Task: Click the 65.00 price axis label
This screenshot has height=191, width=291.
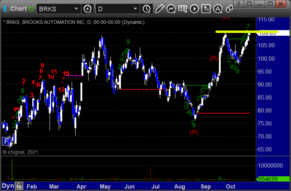Action: (x=264, y=149)
